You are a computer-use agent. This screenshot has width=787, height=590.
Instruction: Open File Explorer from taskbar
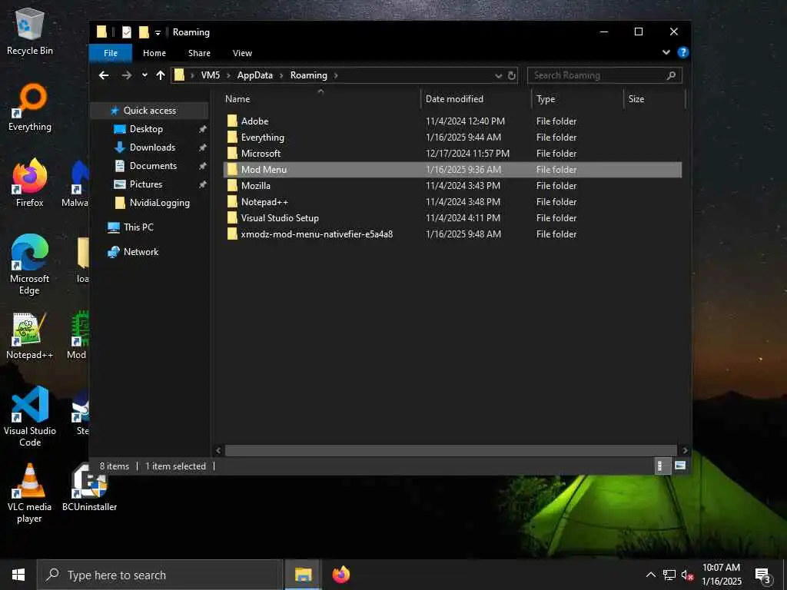click(303, 575)
